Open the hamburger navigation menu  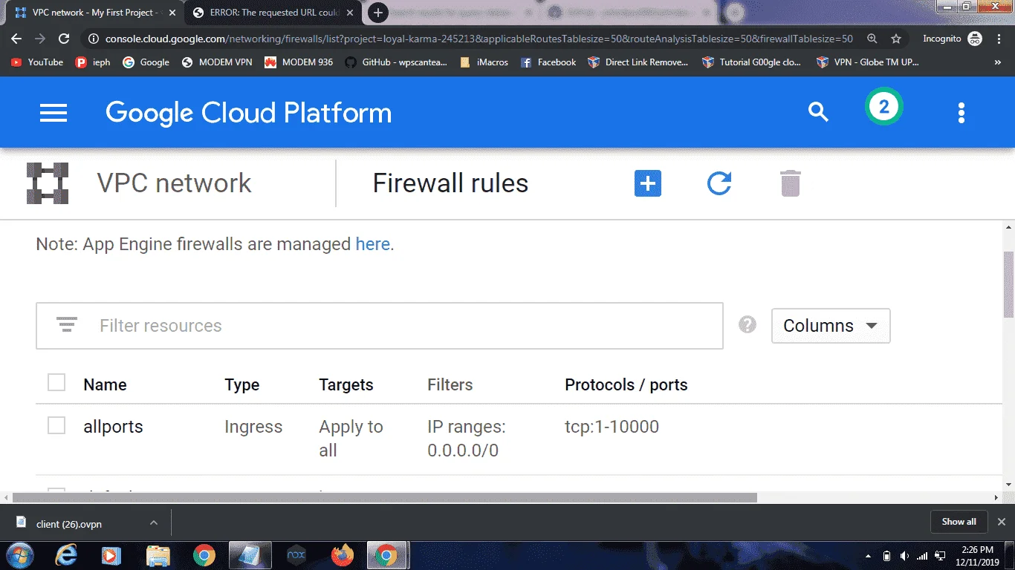53,113
